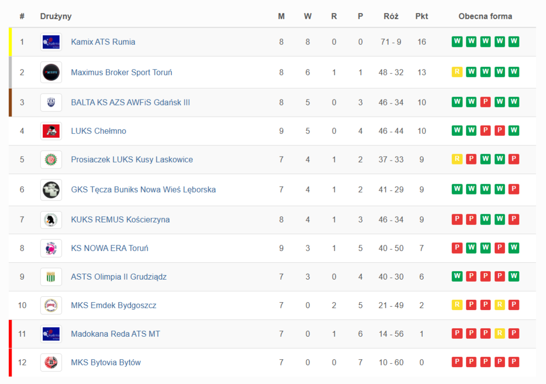The image size is (546, 384).
Task: Click the Maximus Broker Sport Toruń logo
Action: click(51, 72)
